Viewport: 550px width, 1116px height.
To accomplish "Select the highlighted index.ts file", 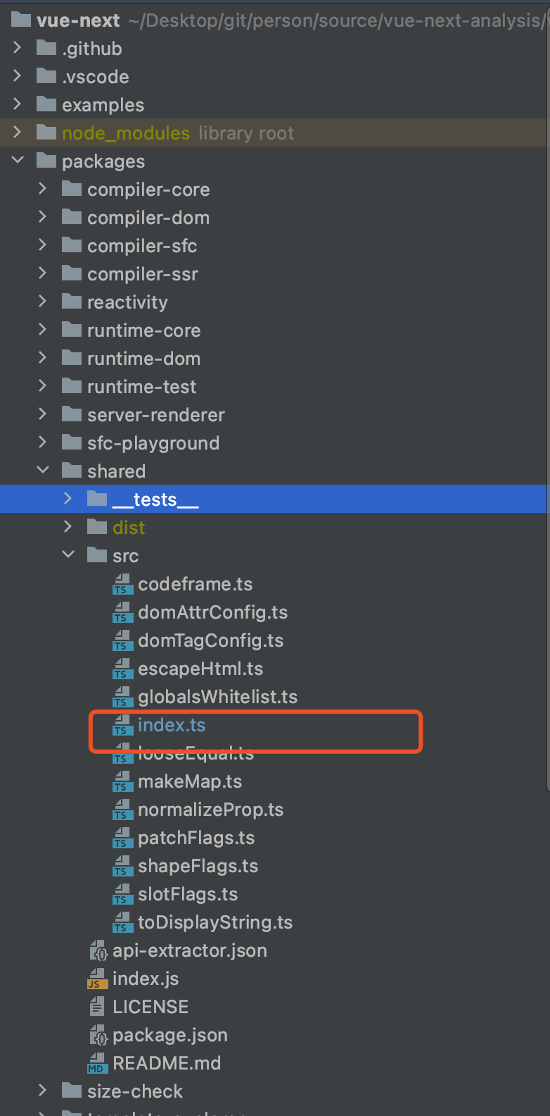I will tap(172, 725).
